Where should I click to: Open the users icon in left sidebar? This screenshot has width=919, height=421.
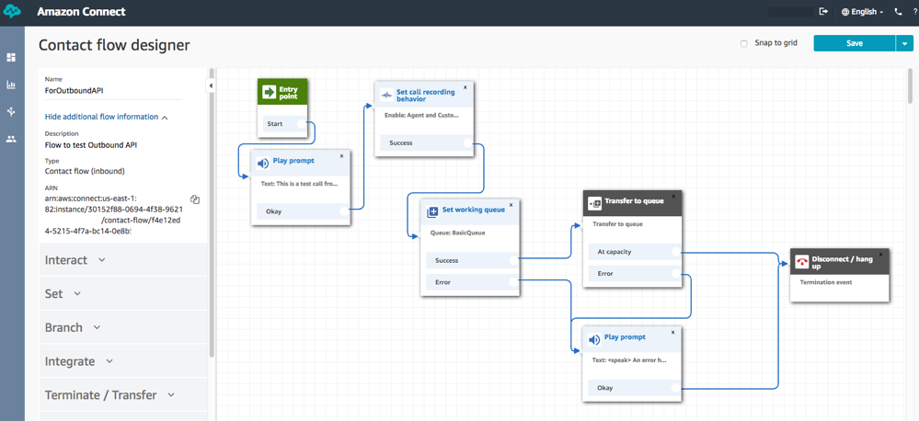pyautogui.click(x=11, y=139)
